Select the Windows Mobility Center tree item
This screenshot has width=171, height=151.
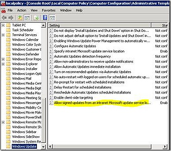tap(27, 108)
